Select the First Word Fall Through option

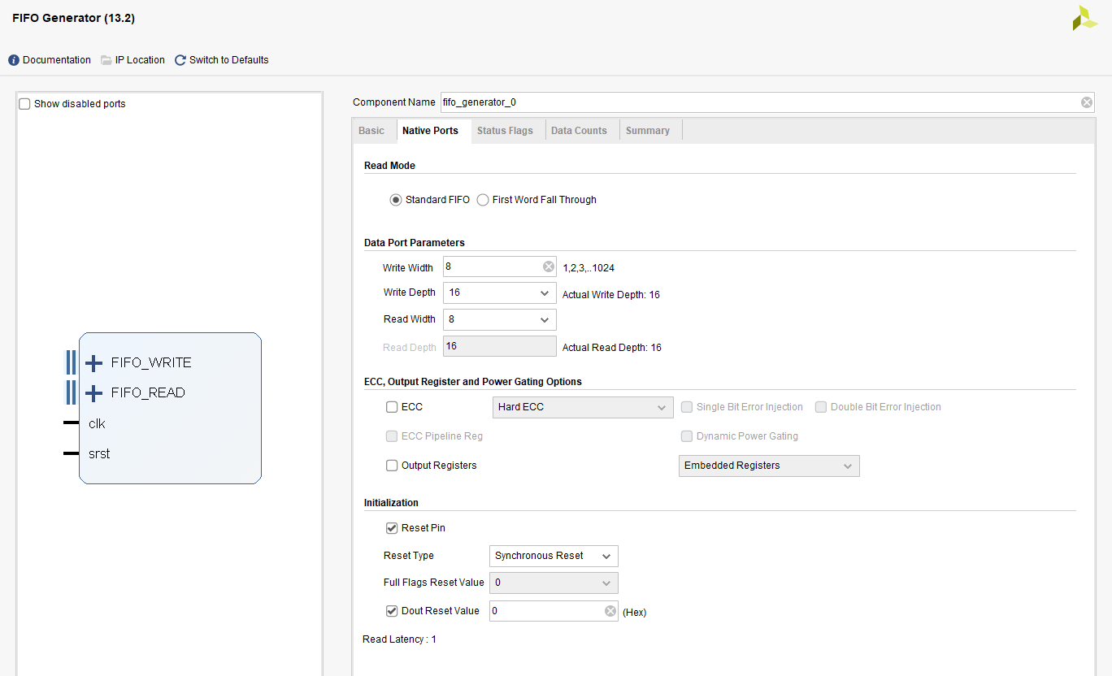click(483, 200)
